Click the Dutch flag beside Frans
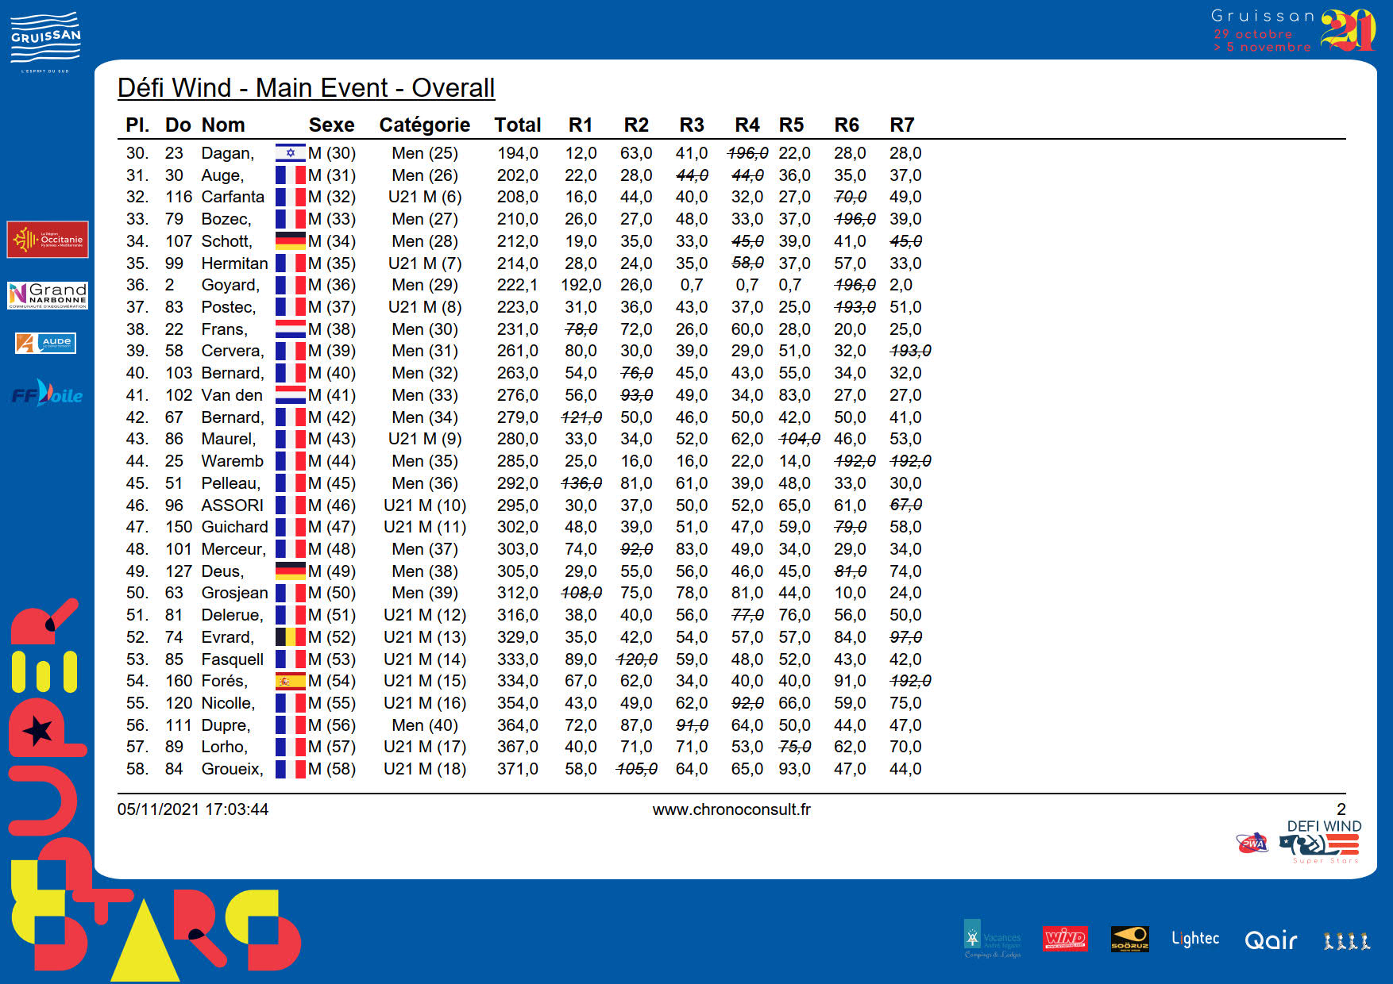Image resolution: width=1393 pixels, height=984 pixels. point(290,329)
